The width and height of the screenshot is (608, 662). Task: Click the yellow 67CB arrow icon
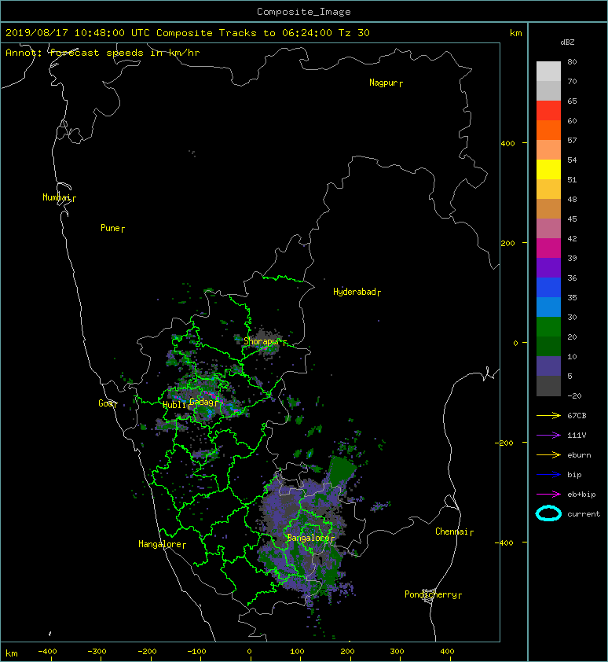click(548, 415)
